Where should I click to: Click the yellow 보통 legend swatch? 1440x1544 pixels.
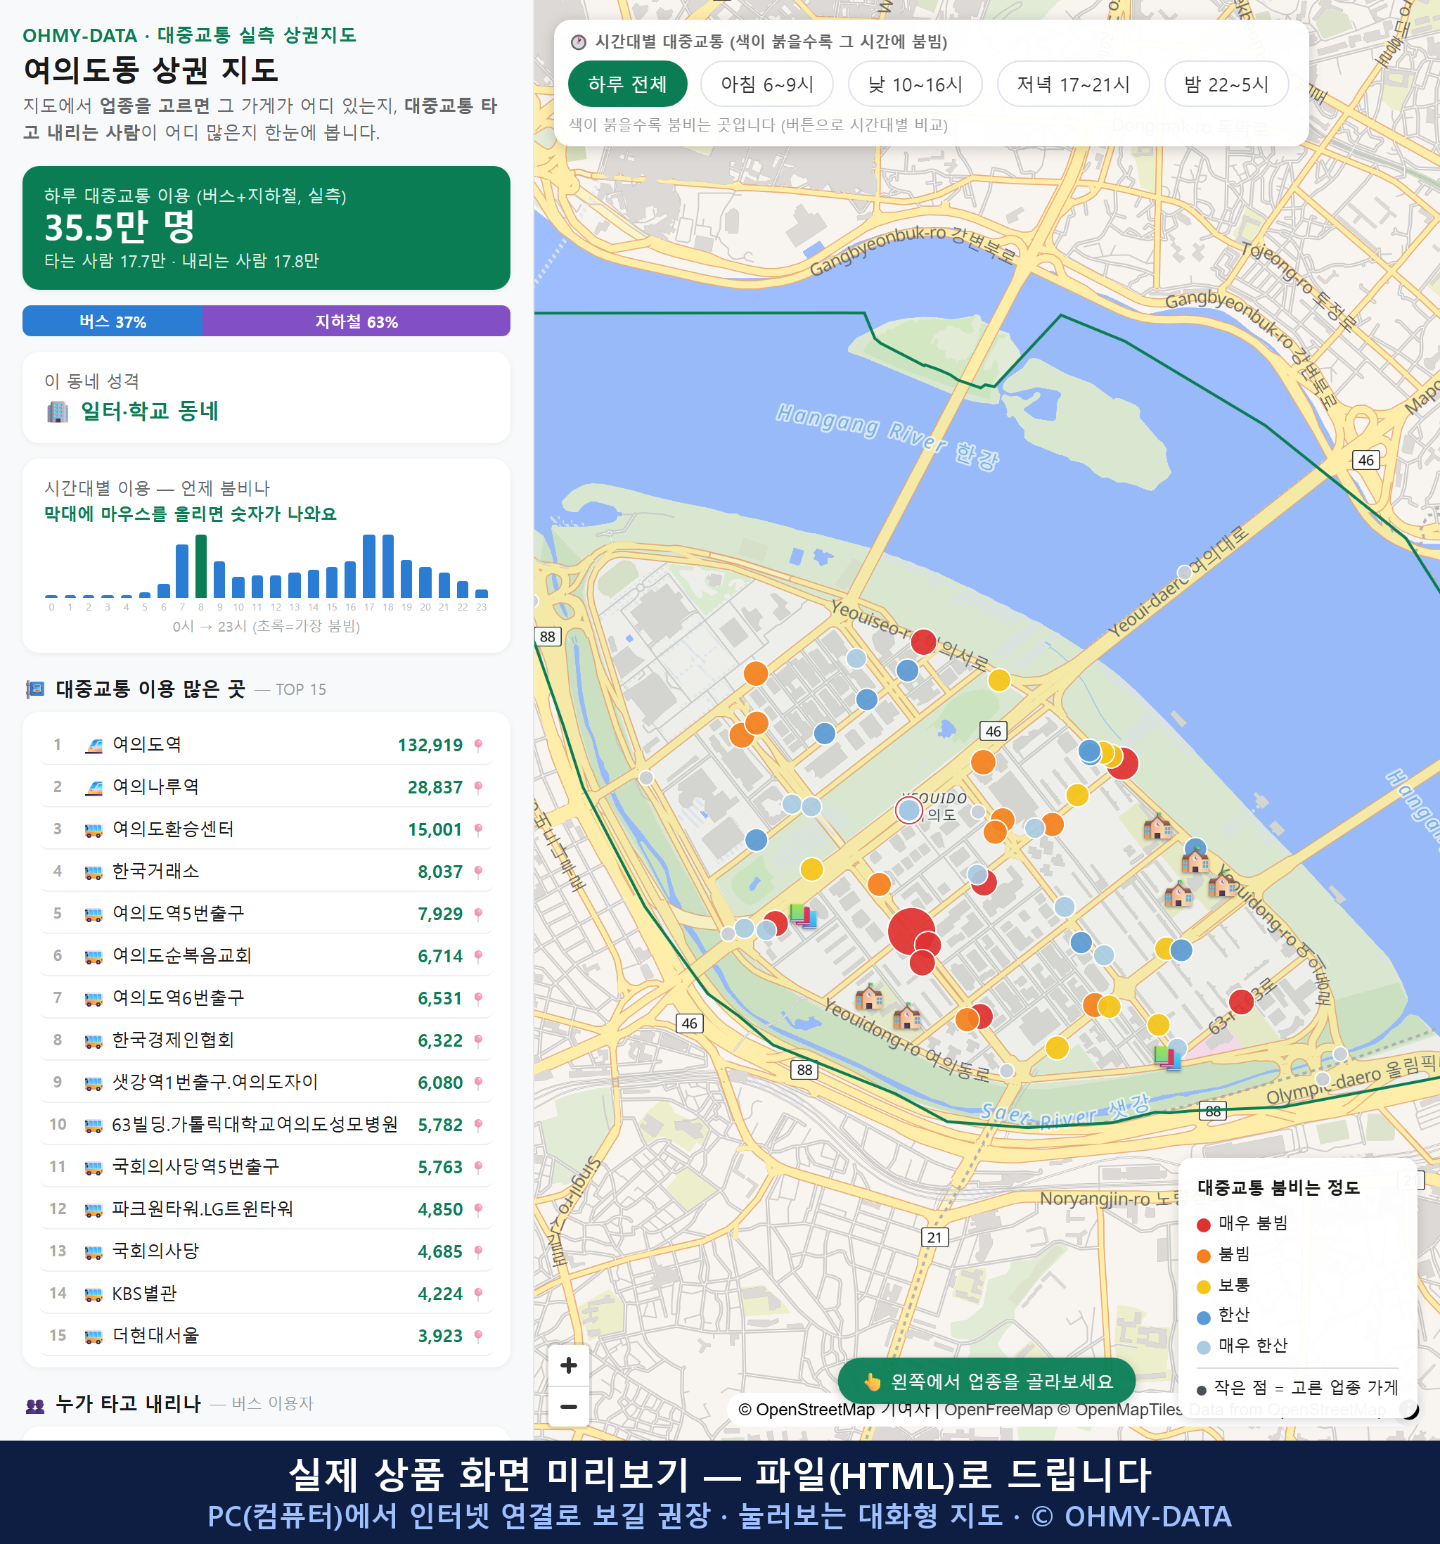pyautogui.click(x=1204, y=1287)
